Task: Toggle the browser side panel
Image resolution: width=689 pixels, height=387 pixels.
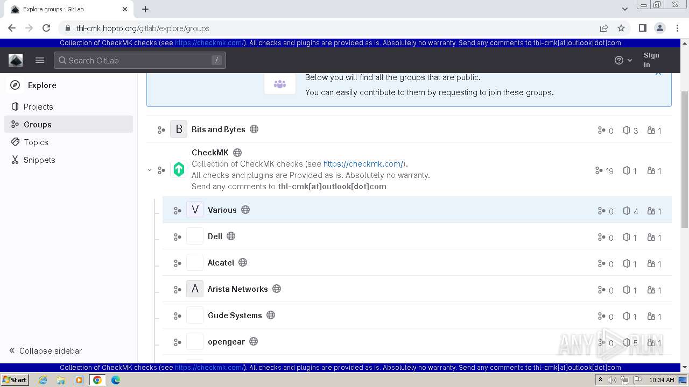Action: 642,28
